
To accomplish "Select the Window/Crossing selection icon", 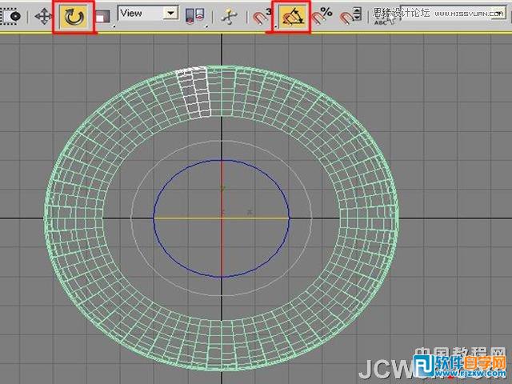I will (10, 16).
